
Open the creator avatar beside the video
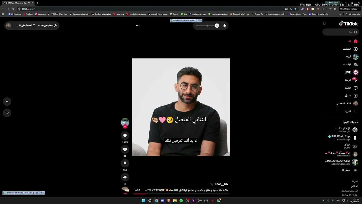pos(125,122)
